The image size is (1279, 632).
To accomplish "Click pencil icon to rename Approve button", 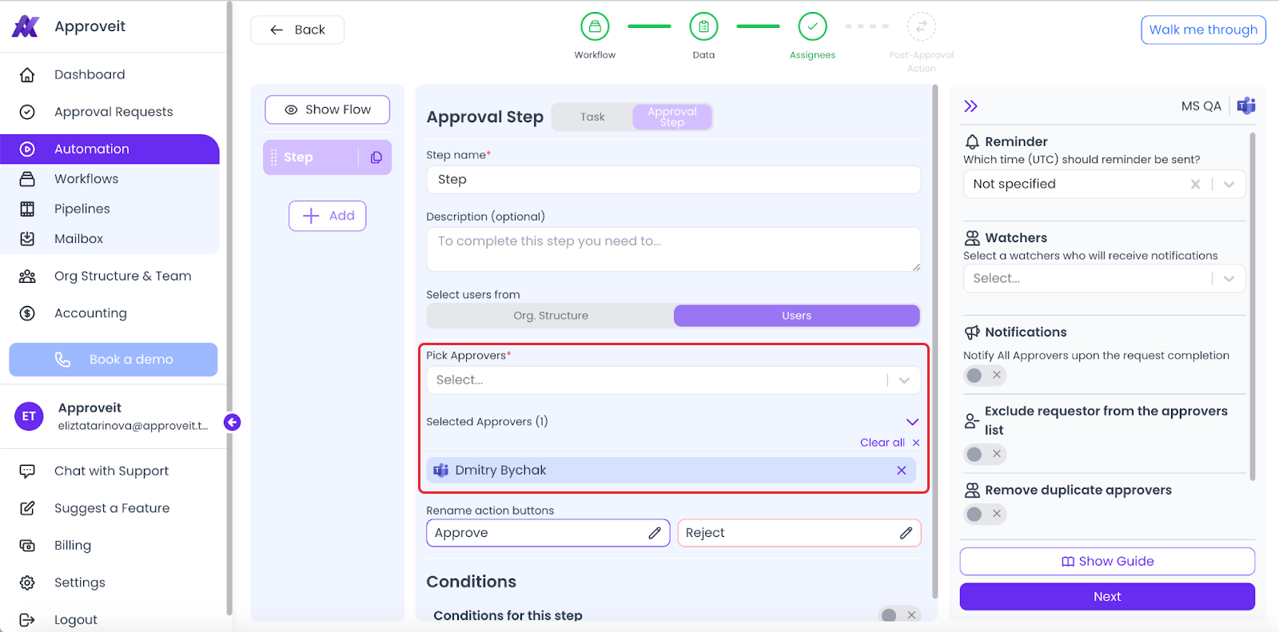I will pos(654,533).
